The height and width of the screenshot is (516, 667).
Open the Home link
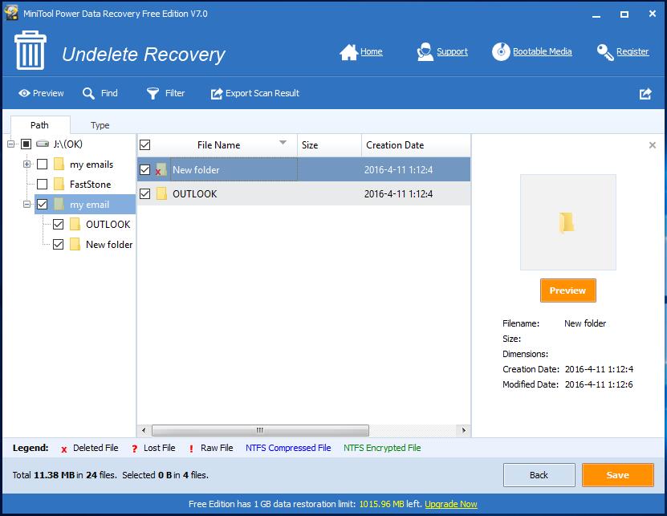coord(372,52)
